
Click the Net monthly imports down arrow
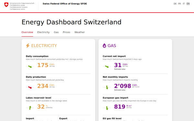point(107,87)
